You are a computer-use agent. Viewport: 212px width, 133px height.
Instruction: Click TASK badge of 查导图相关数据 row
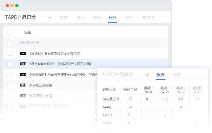tap(23, 96)
